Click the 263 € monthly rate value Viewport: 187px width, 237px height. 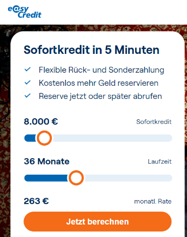point(36,201)
